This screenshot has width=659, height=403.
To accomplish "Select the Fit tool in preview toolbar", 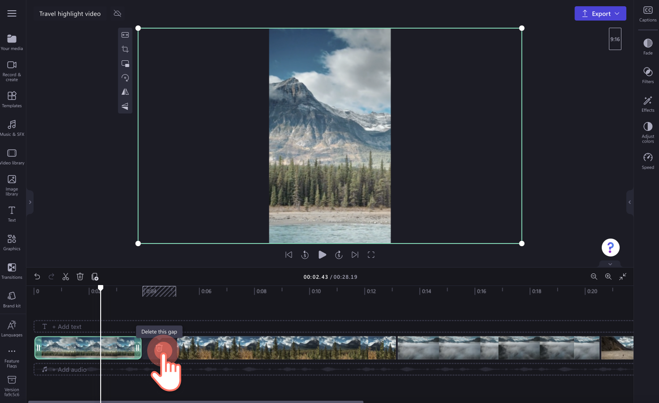I will coord(125,35).
